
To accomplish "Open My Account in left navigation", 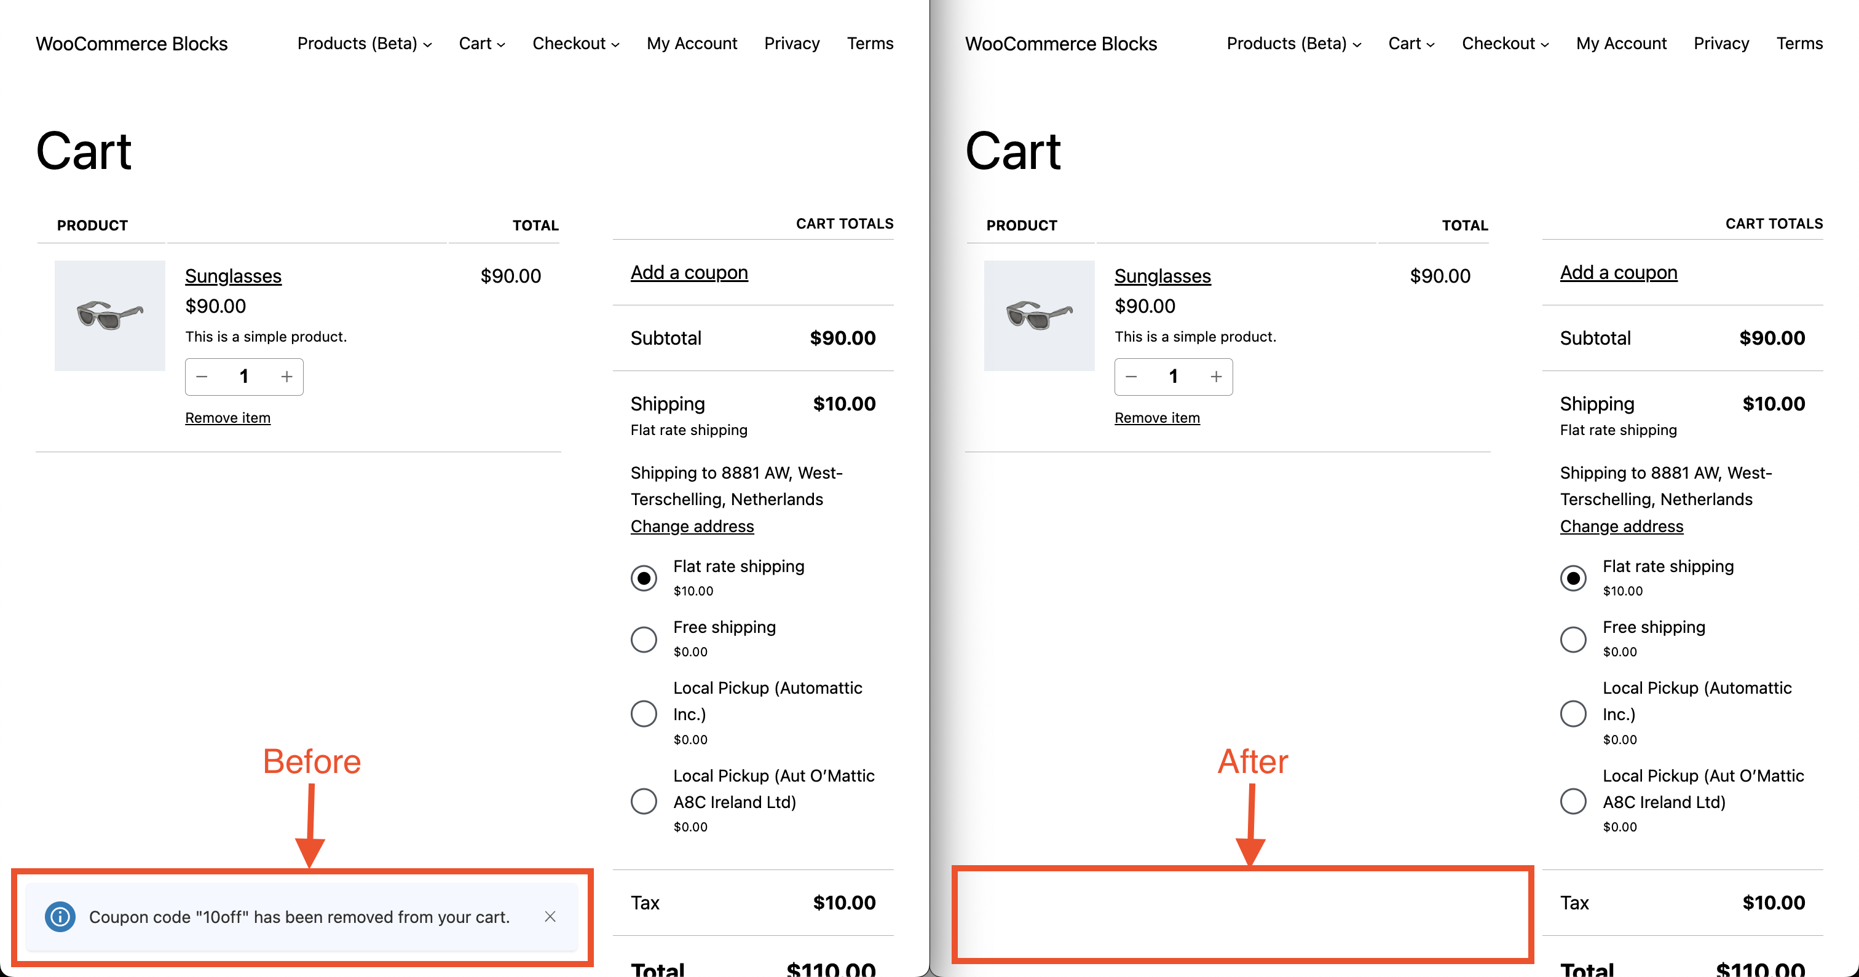I will [692, 43].
